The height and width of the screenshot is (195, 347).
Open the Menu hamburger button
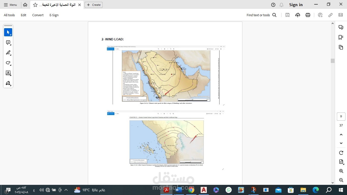coord(10,5)
